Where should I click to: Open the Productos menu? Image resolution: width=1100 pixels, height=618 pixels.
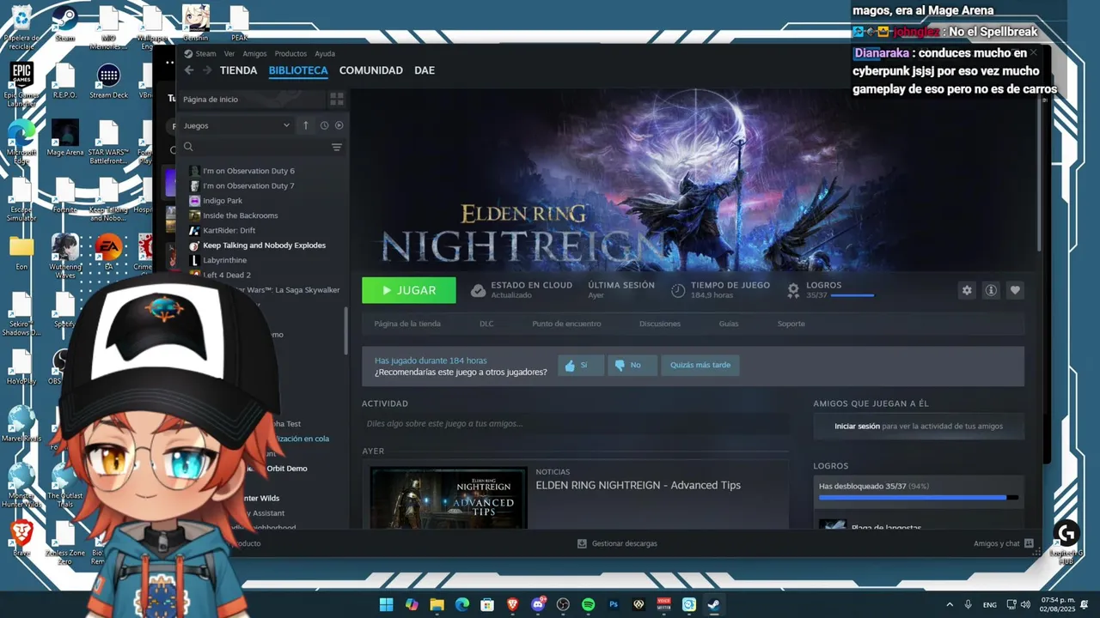(290, 53)
